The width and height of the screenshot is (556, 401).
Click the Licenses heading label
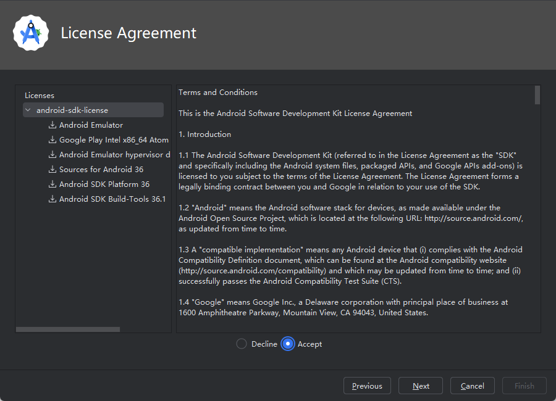[40, 95]
